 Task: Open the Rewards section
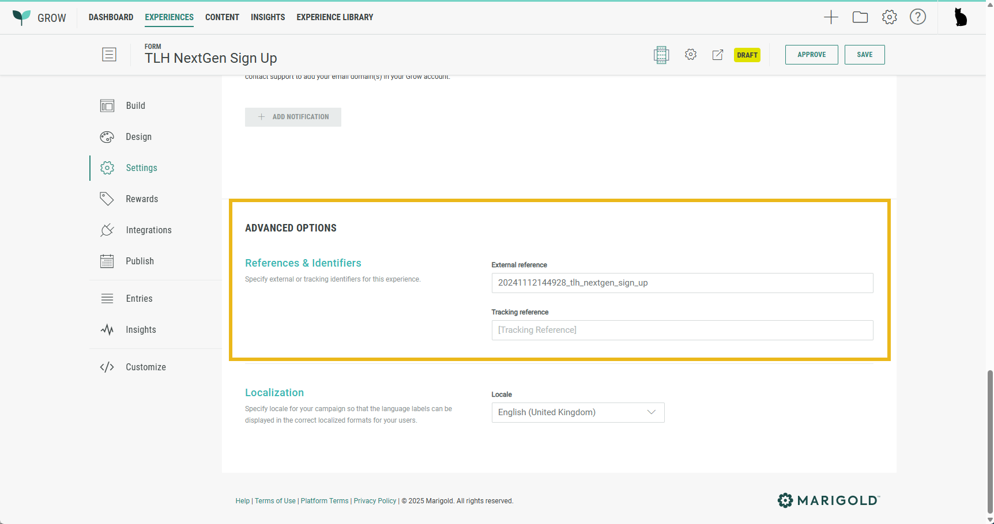click(x=142, y=199)
